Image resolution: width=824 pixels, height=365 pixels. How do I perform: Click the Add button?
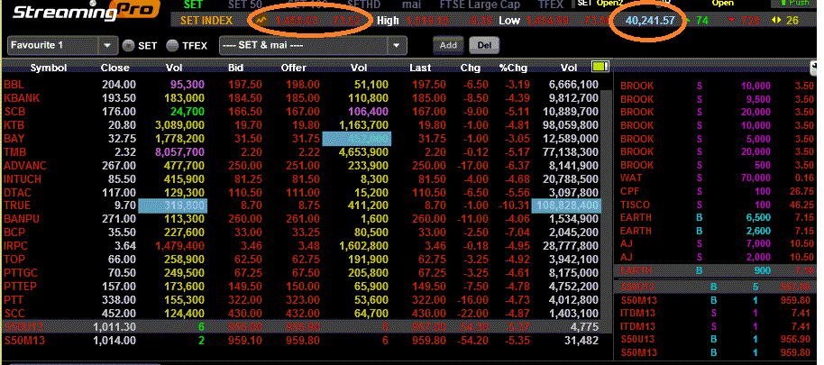(x=448, y=45)
